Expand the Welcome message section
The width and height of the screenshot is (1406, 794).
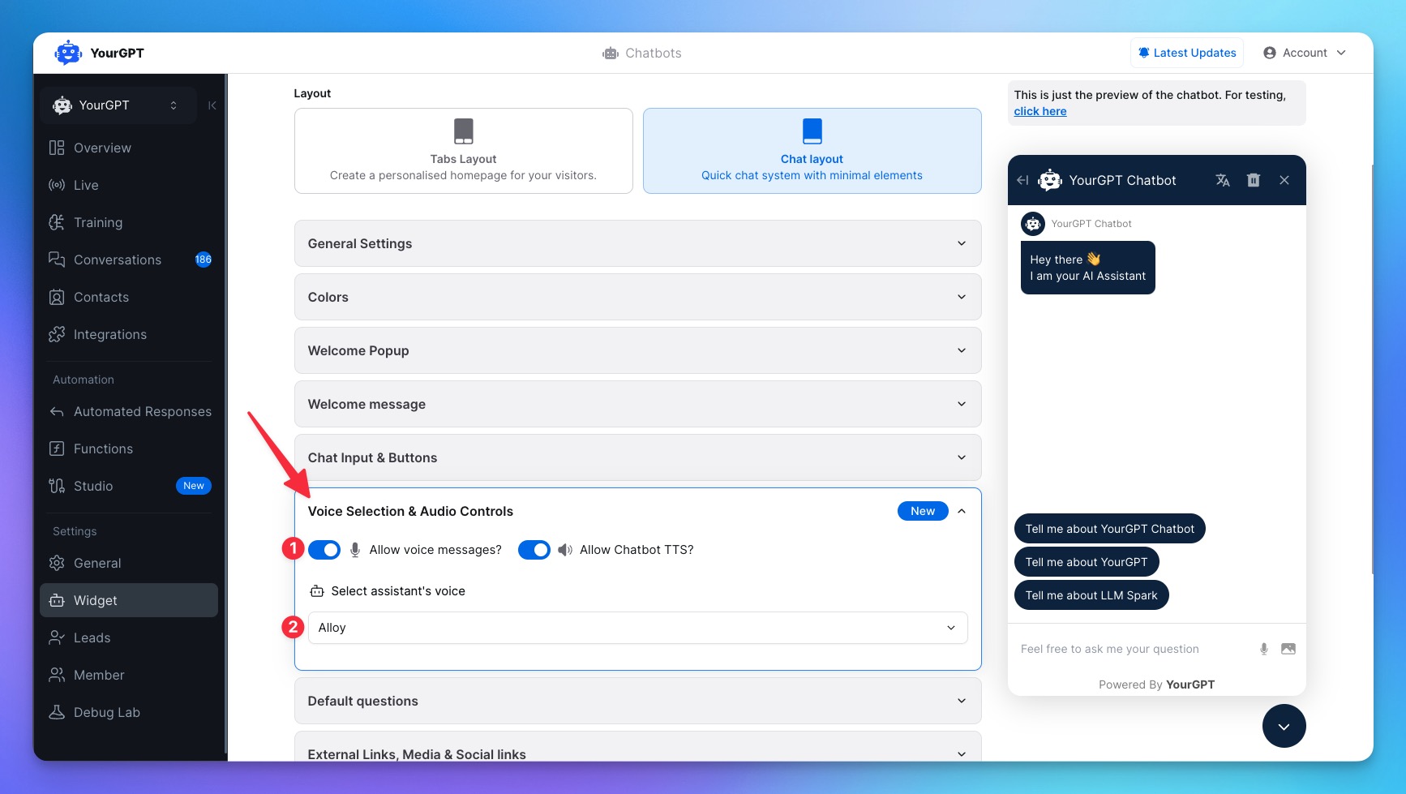(x=638, y=404)
